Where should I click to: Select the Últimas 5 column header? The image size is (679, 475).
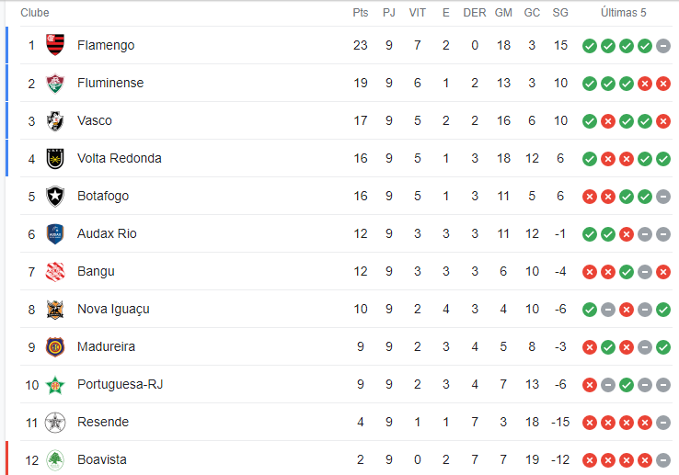(623, 13)
